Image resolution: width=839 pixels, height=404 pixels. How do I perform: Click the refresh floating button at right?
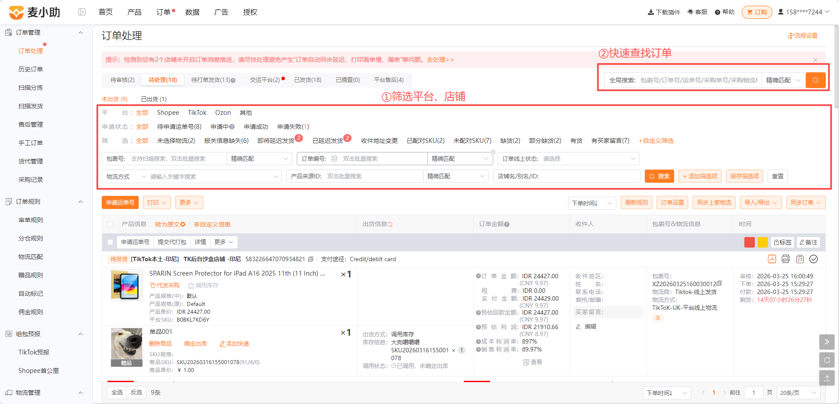[827, 360]
